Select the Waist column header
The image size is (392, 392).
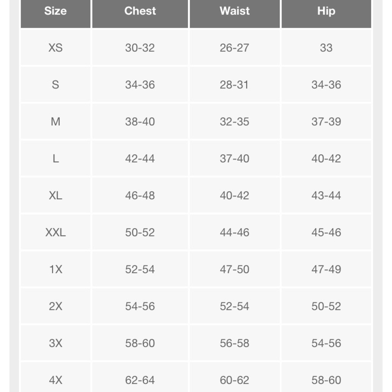[234, 13]
